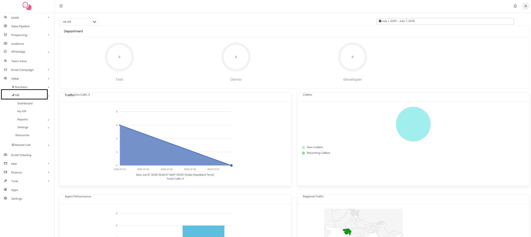Expand the Missed Call chevron
The height and width of the screenshot is (237, 531).
coord(49,145)
